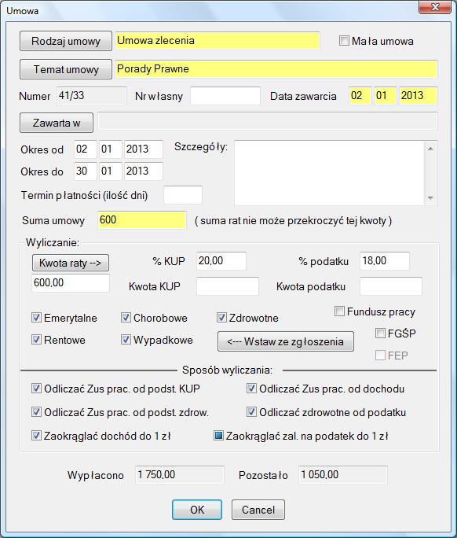
Task: Click the Okres od month field
Action: coord(111,149)
